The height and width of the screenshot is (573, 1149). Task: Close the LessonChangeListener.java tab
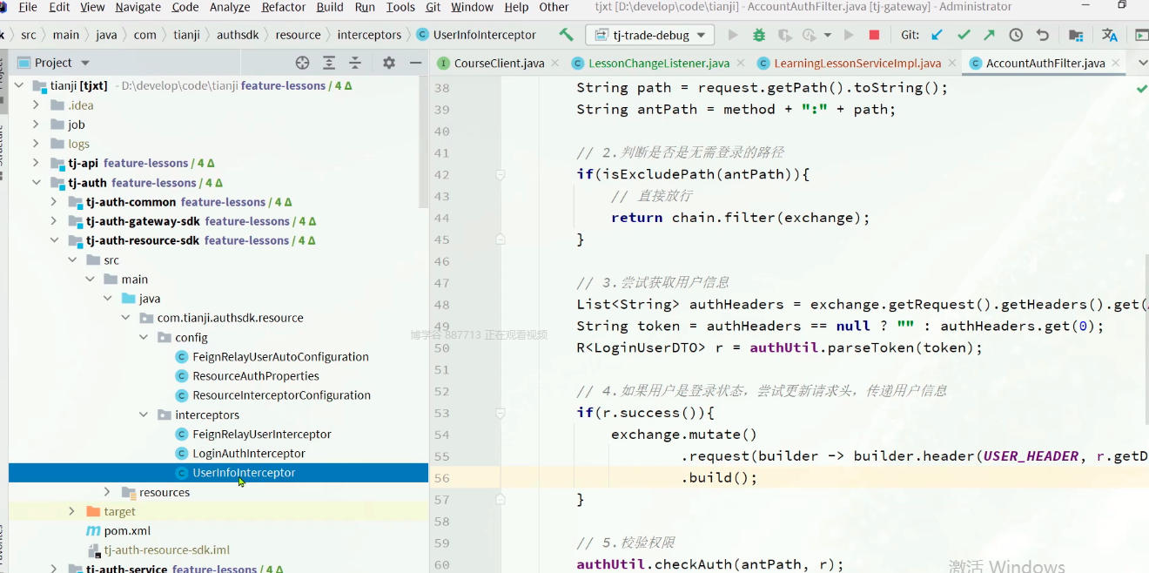pyautogui.click(x=740, y=63)
